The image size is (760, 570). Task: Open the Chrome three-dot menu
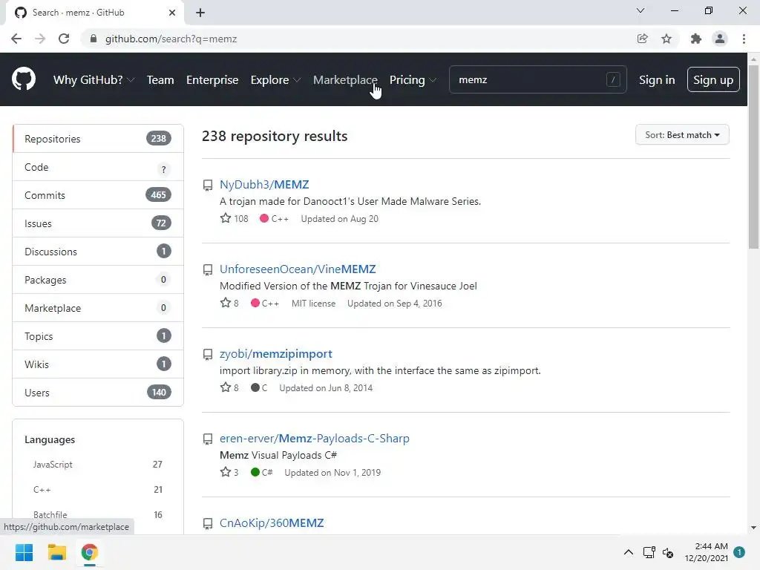(744, 39)
